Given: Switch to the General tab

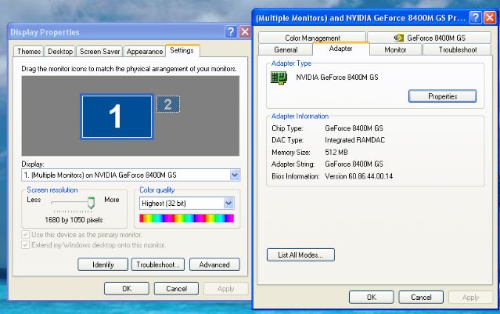Looking at the screenshot, I should click(x=286, y=50).
